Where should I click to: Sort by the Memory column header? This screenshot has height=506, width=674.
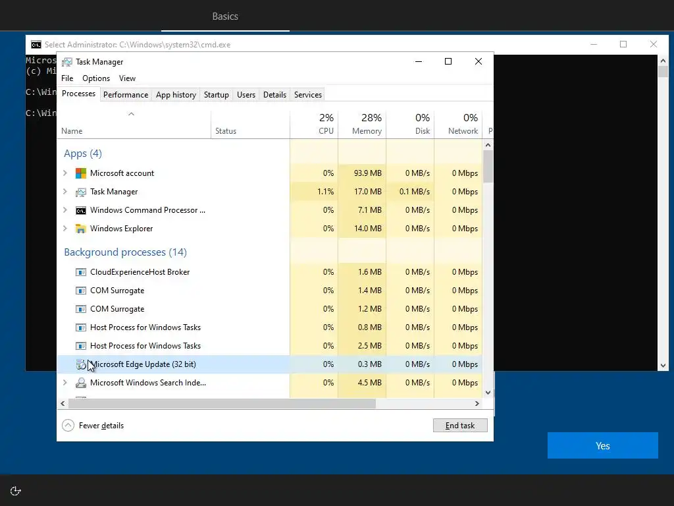click(363, 125)
